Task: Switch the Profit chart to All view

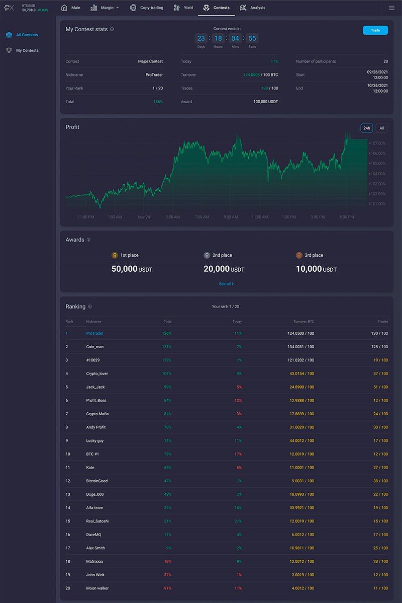Action: point(381,128)
